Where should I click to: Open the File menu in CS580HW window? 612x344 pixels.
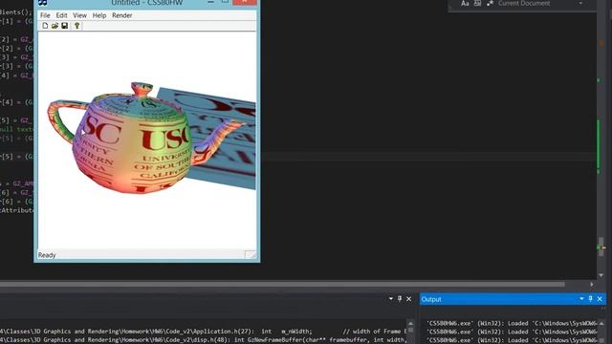[45, 15]
